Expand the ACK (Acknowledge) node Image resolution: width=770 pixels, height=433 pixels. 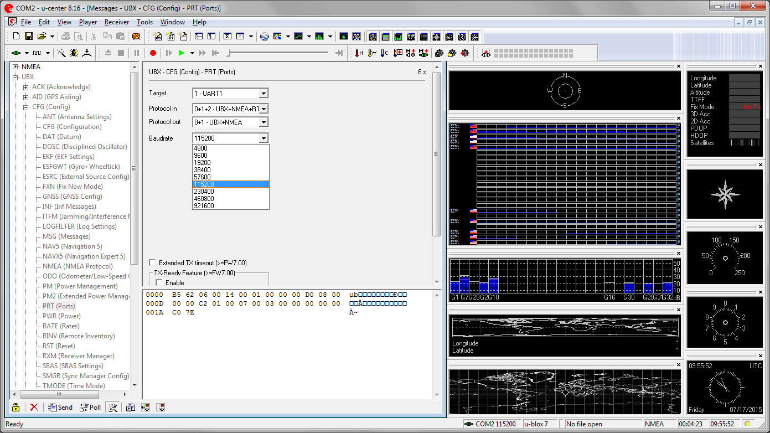[25, 87]
